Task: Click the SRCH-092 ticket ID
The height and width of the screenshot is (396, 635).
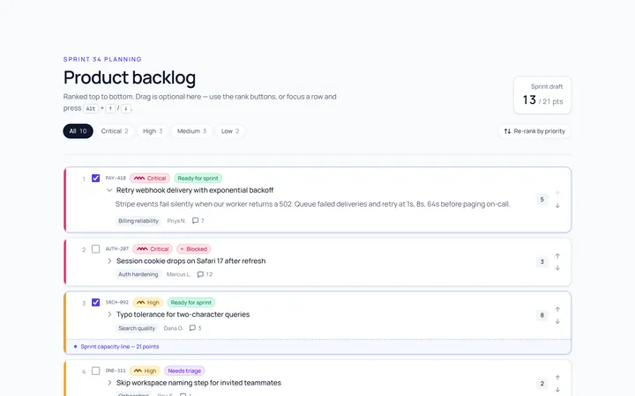Action: (117, 302)
